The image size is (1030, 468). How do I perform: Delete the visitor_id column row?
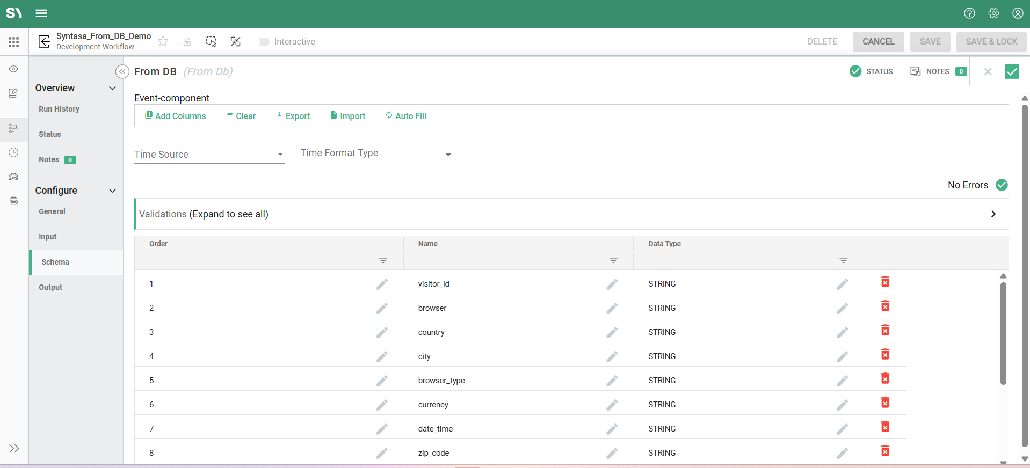[x=885, y=282]
